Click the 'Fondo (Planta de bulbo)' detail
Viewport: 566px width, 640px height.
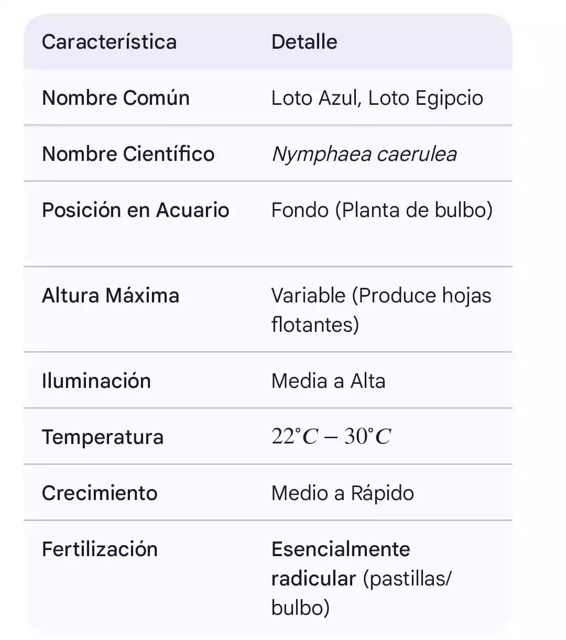(382, 210)
